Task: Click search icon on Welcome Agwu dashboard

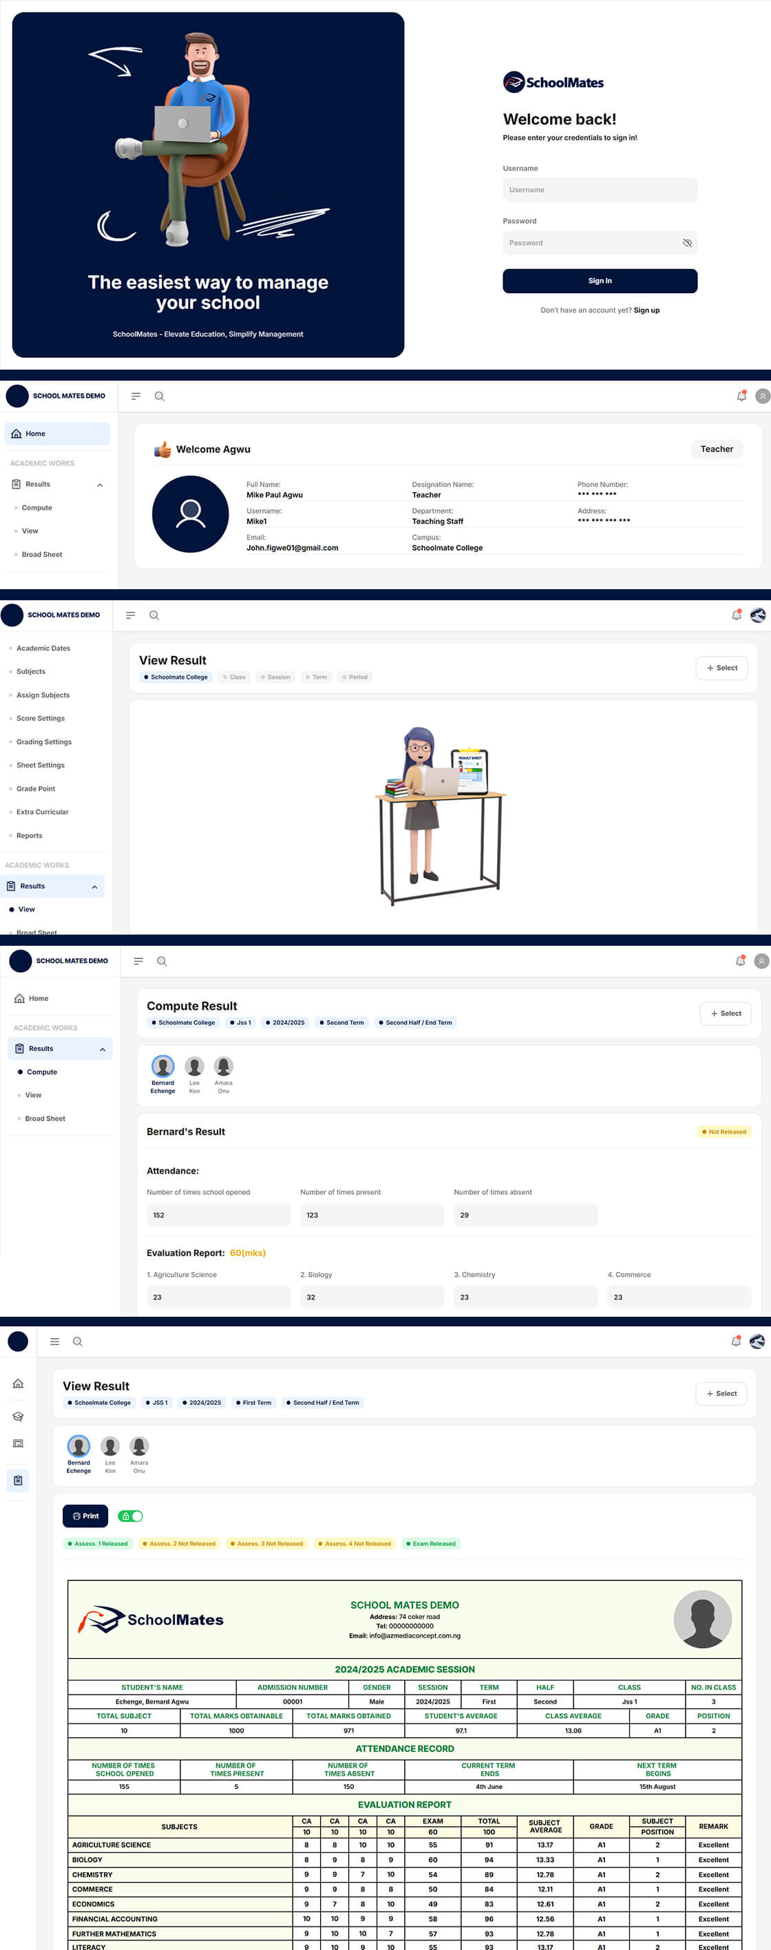Action: pos(159,396)
